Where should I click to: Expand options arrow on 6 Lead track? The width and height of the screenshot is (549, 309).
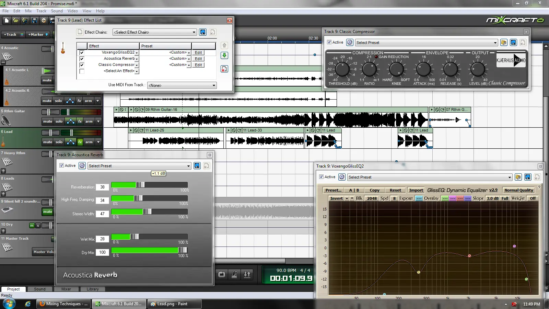pyautogui.click(x=98, y=142)
